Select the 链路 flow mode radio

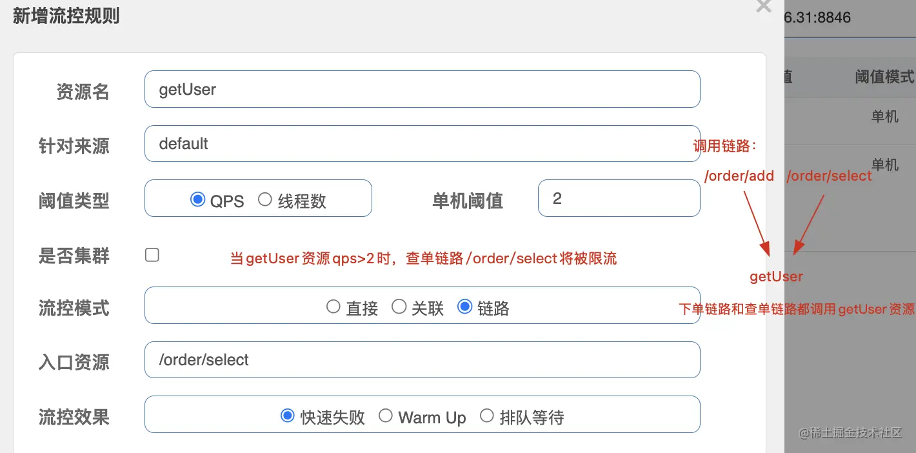tap(464, 307)
